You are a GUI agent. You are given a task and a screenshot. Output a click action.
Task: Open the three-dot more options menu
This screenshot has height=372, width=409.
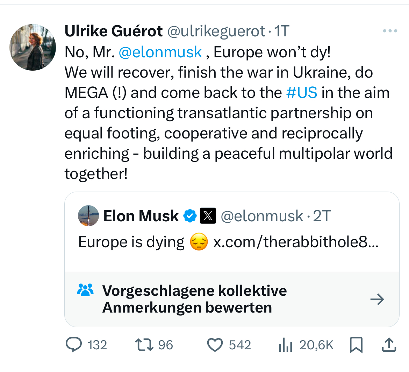coord(390,31)
